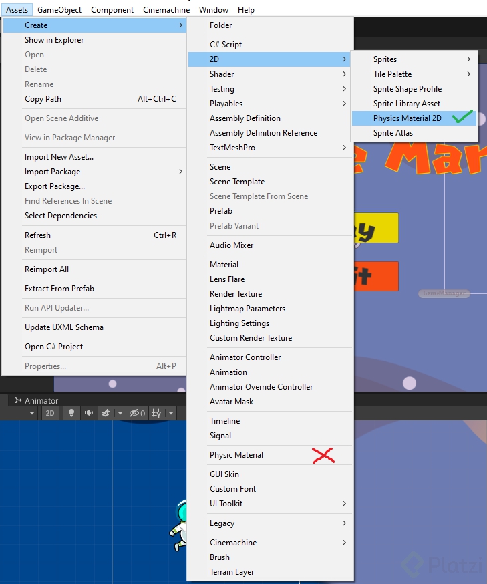
Task: Create an Animator Override Controller
Action: tap(271, 387)
